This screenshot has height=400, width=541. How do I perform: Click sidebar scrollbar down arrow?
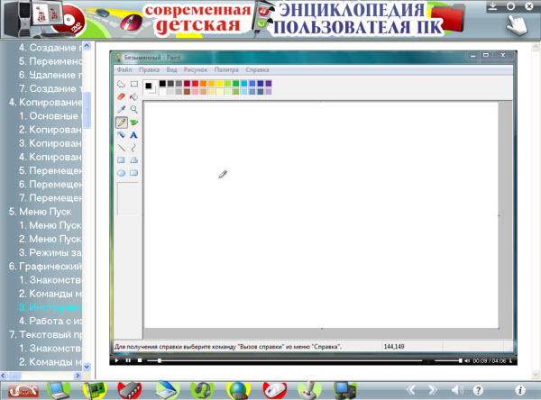(x=87, y=367)
